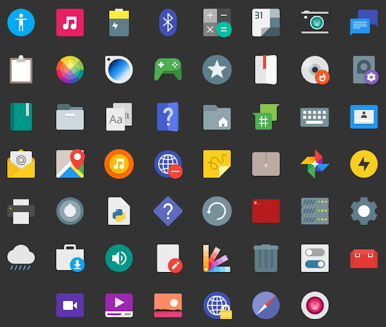Open the calendar icon showing 31
This screenshot has height=327, width=386.
(x=266, y=22)
